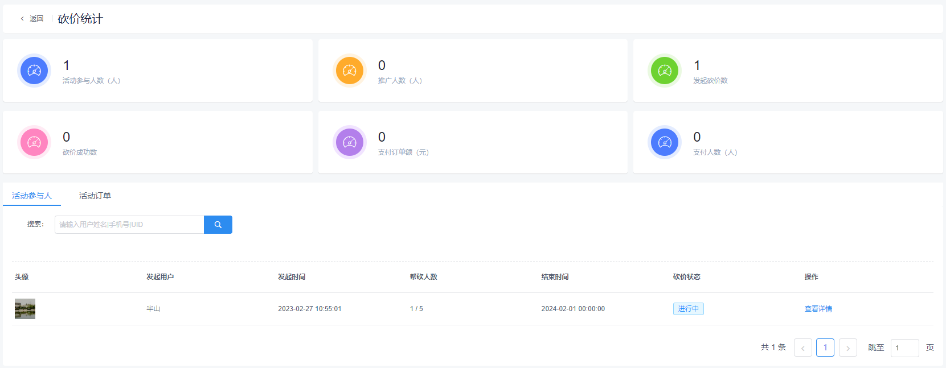946x368 pixels.
Task: Switch to the 活动订单 tab
Action: click(x=95, y=196)
